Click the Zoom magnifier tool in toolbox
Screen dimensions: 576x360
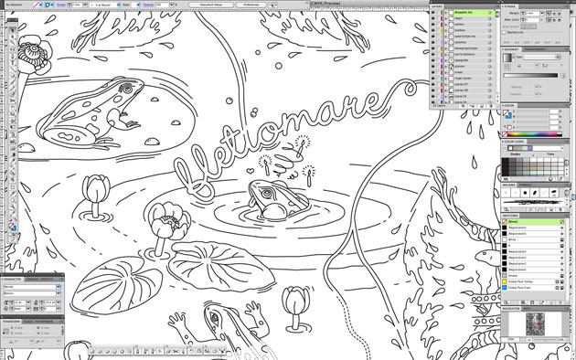point(13,206)
